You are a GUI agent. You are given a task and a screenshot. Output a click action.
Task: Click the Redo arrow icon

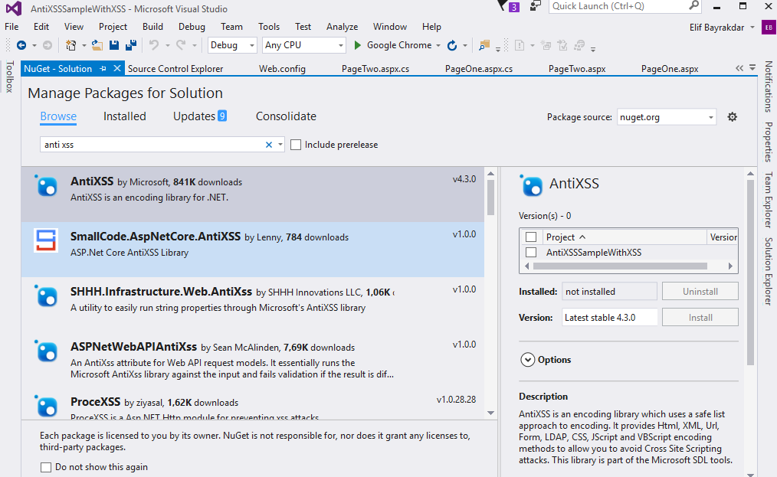181,45
